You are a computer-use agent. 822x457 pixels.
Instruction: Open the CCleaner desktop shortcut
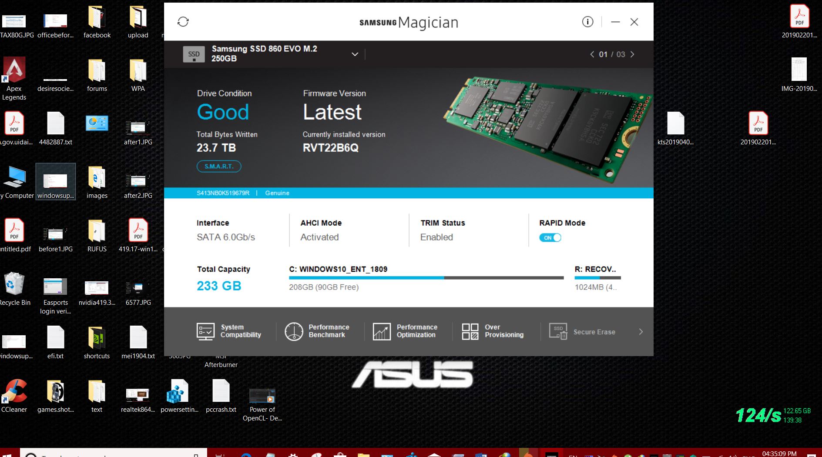click(x=14, y=396)
